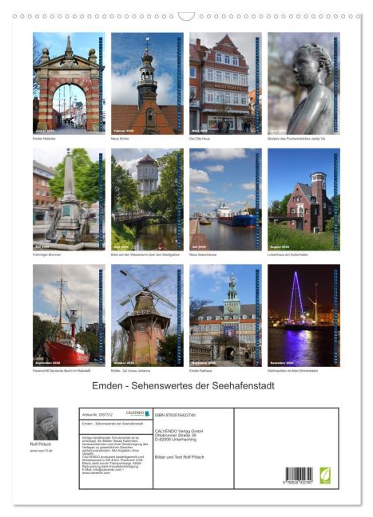Click the CALVENDO logo in the info box
The image size is (373, 517).
click(137, 413)
